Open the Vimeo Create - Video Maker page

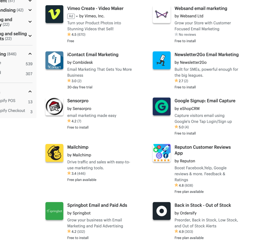point(95,8)
